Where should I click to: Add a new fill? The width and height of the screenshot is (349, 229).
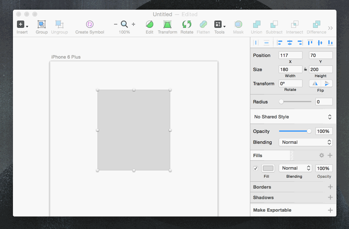(x=330, y=155)
